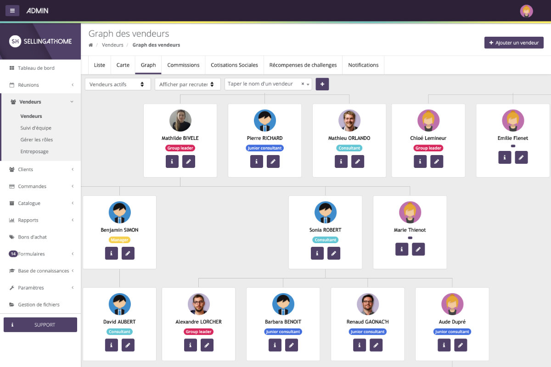The width and height of the screenshot is (551, 367).
Task: Open Entreposage submenu item
Action: pyautogui.click(x=34, y=151)
